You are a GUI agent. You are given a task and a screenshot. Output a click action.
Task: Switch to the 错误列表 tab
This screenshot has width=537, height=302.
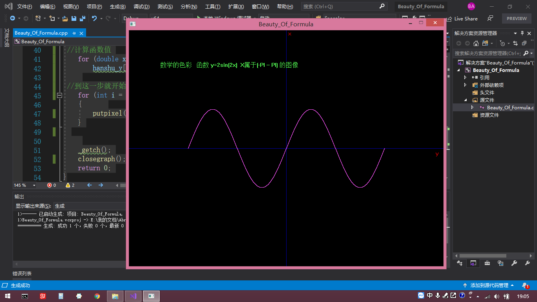22,273
